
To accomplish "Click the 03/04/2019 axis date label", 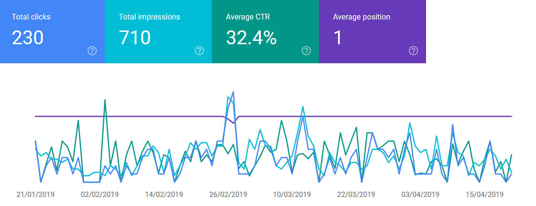I will [x=420, y=195].
